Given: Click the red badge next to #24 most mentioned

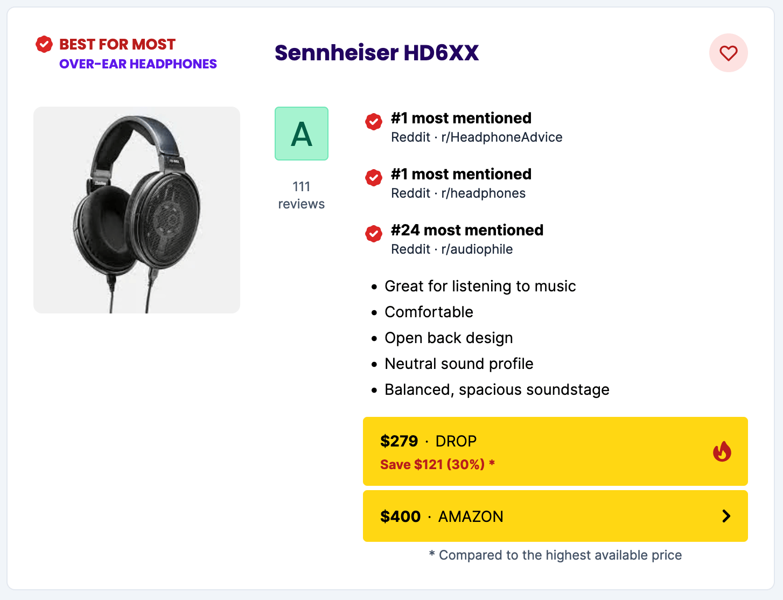Looking at the screenshot, I should click(373, 234).
